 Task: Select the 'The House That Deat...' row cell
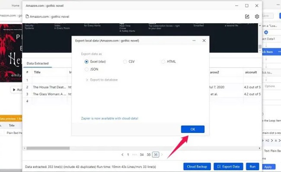click(49, 87)
